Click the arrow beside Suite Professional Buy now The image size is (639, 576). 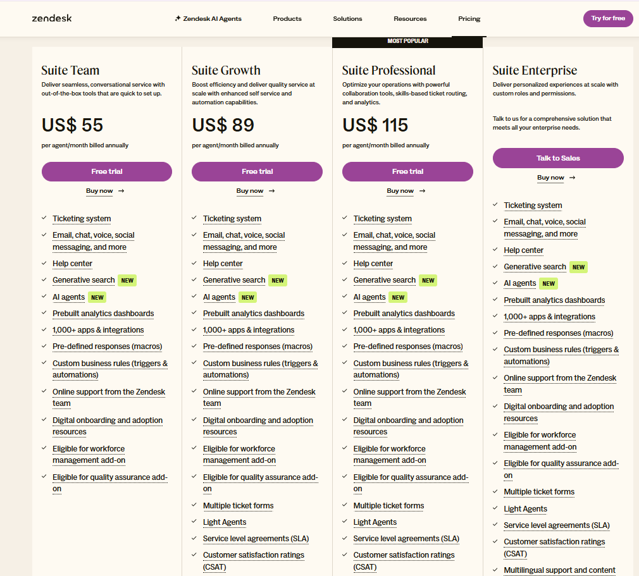pos(422,191)
